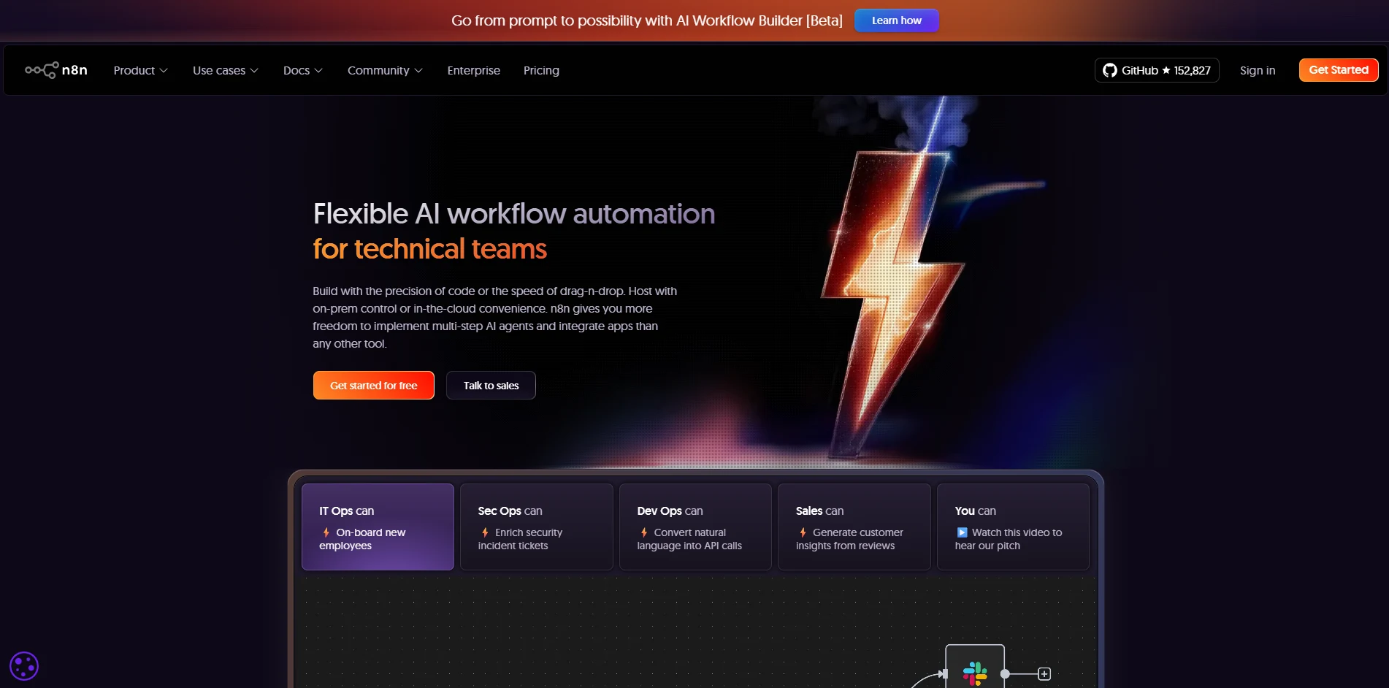Click the plus icon next to the Slack node

pos(1044,673)
